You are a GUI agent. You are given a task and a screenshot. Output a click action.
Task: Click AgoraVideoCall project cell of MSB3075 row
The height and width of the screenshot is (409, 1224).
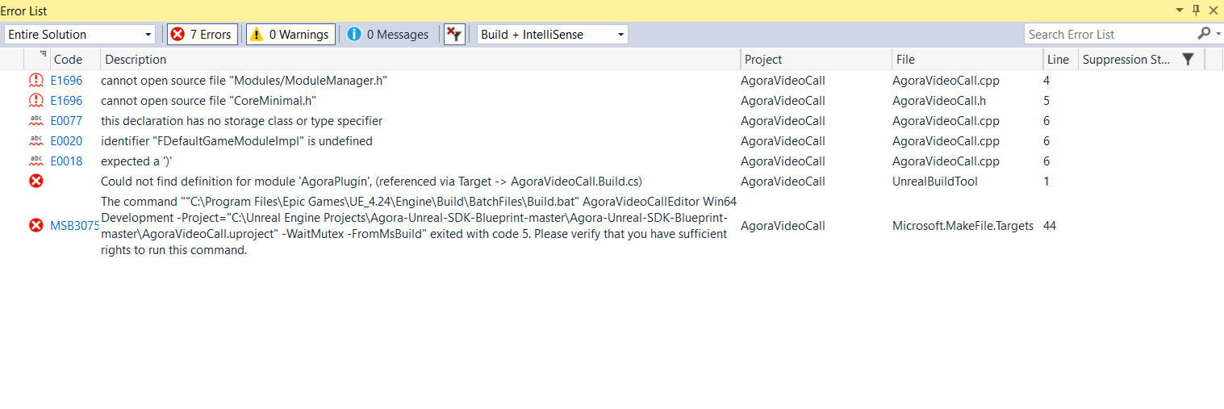click(x=783, y=226)
